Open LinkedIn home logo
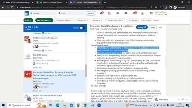The height and width of the screenshot is (108, 192). [x=27, y=13]
